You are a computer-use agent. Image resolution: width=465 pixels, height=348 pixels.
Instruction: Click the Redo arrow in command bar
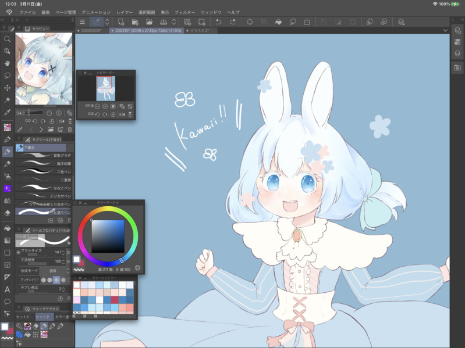pos(233,21)
